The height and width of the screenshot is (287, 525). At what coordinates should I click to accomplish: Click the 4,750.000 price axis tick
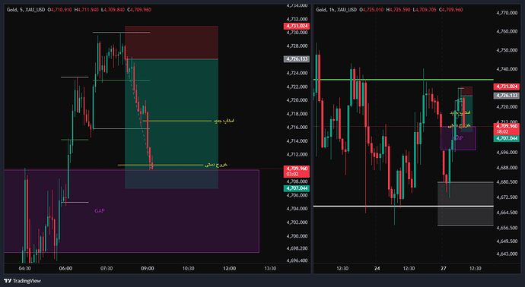coord(508,50)
